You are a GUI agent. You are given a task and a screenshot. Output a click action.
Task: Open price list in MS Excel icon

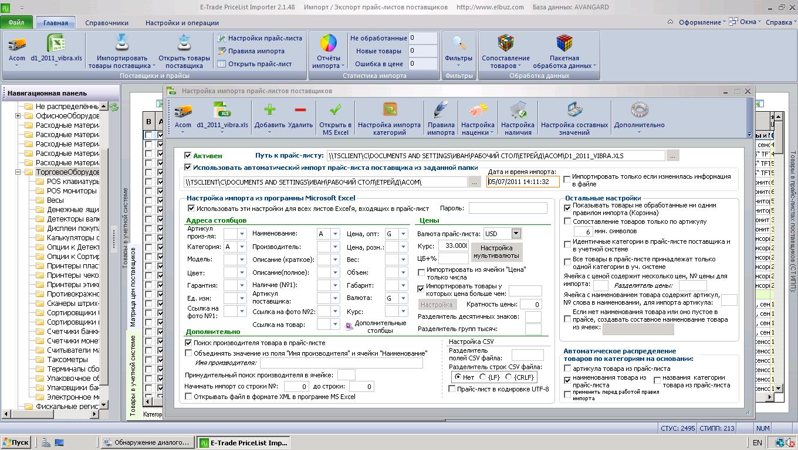[x=336, y=110]
